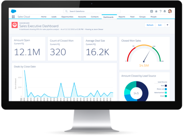Click the Web legend navy swatch
The height and width of the screenshot is (137, 183).
click(166, 86)
